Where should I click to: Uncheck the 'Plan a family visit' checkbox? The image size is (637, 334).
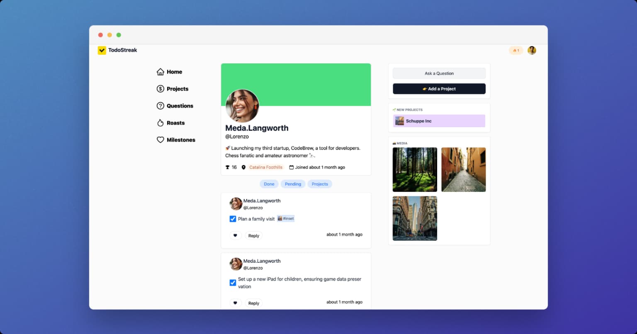tap(233, 219)
